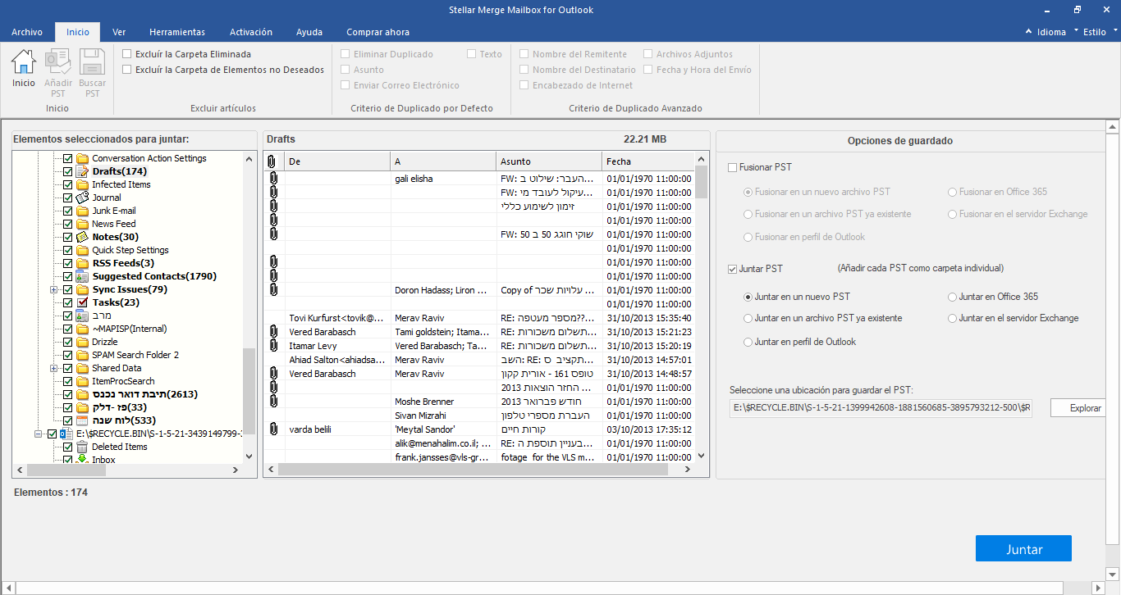Click the folder icon for RSS Feeds
This screenshot has height=595, width=1121.
[83, 263]
